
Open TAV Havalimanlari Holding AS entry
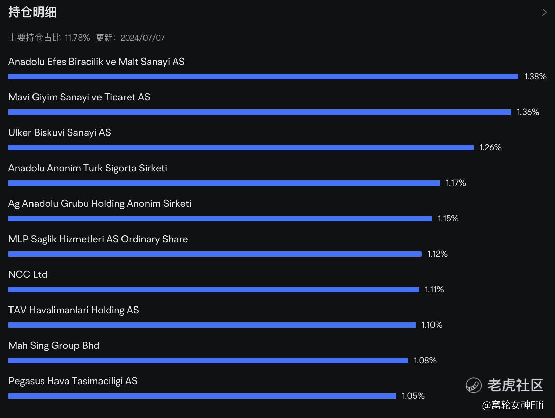point(73,310)
